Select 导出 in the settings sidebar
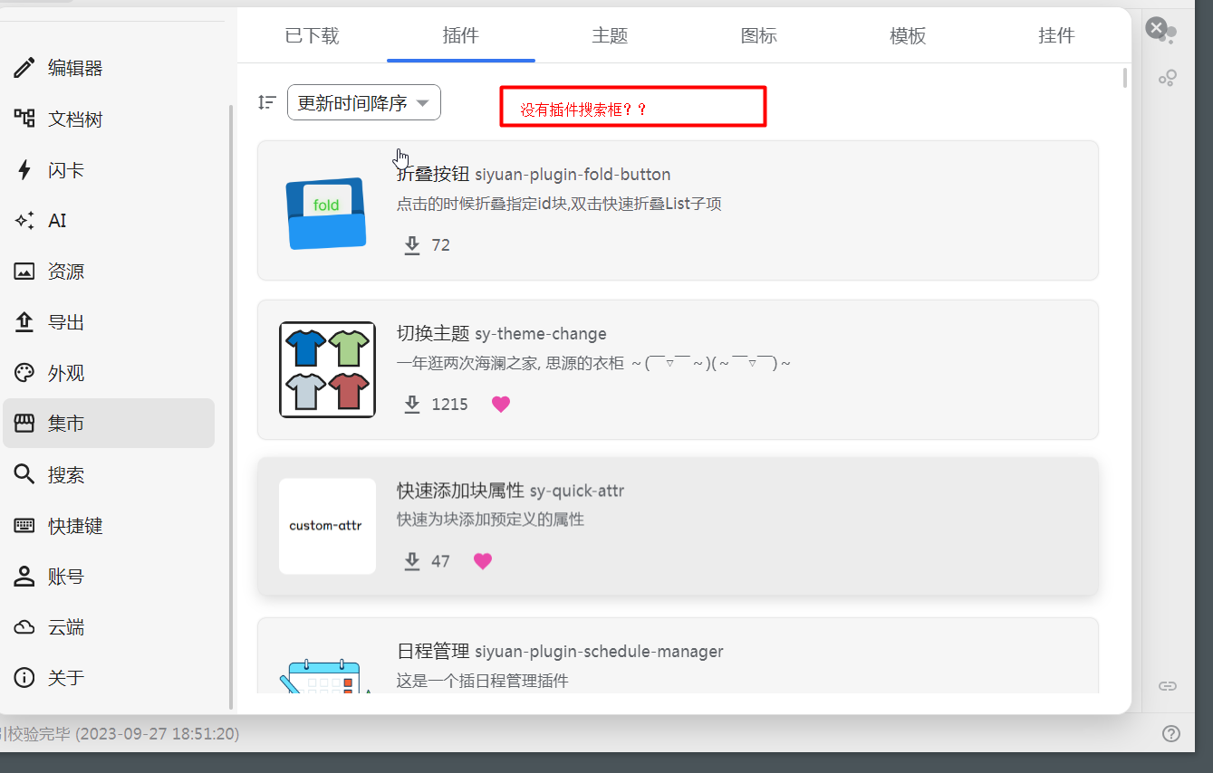 pos(109,322)
